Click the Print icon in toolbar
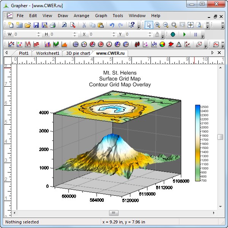The image size is (228, 228). [53, 25]
